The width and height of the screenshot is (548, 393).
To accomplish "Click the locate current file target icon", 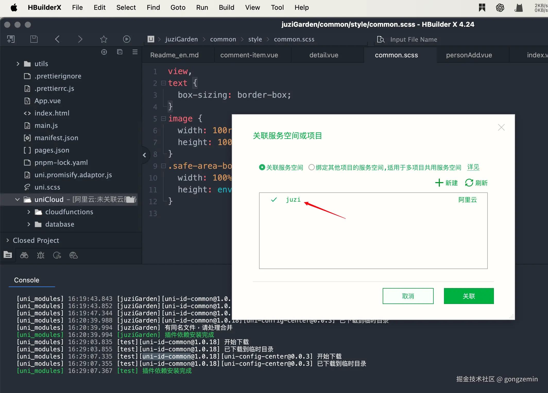I will click(104, 52).
